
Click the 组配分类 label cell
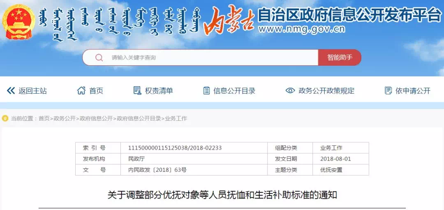click(x=290, y=148)
